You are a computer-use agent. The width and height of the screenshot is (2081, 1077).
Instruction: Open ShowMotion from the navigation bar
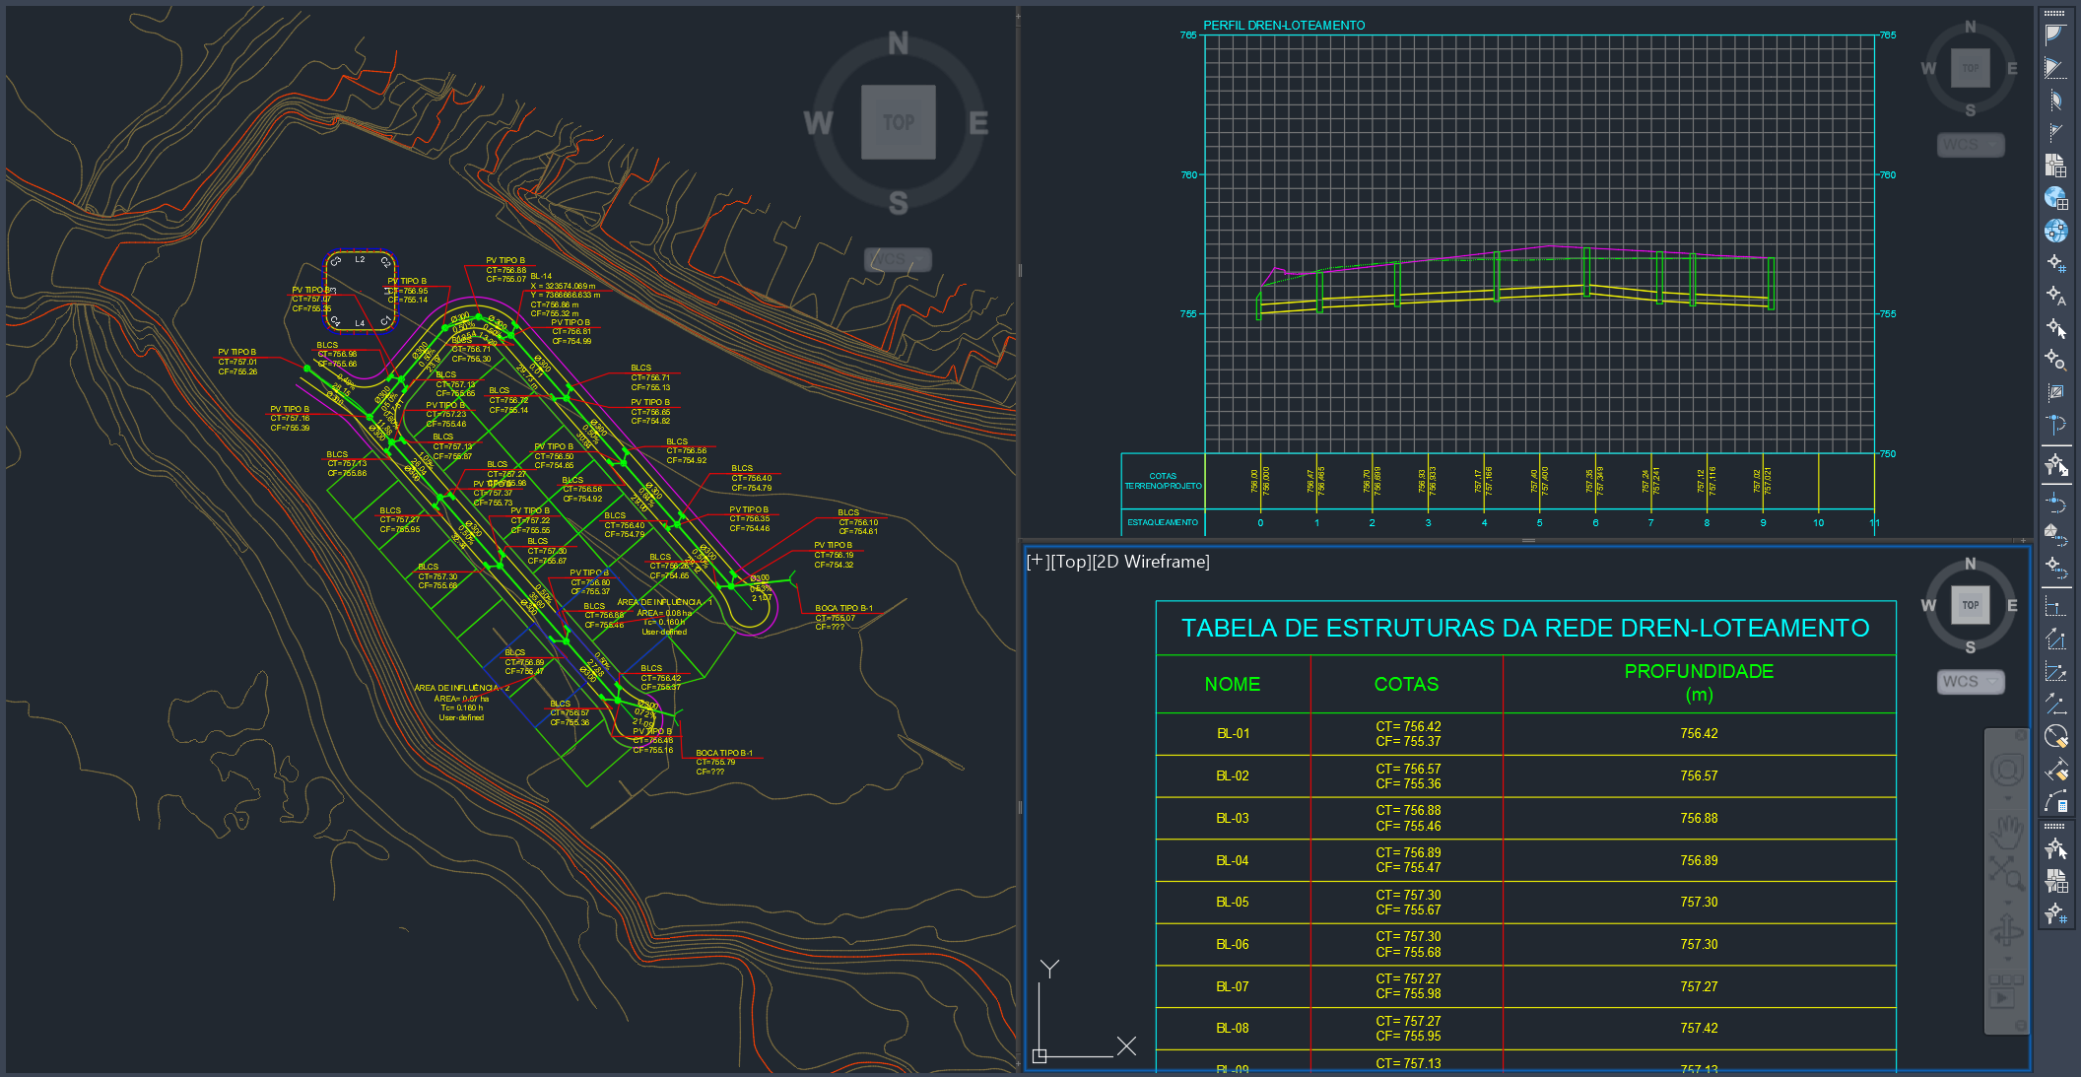pos(2007,991)
